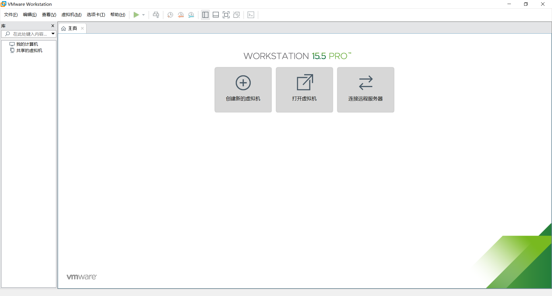
Task: Open the 编辑(E) menu
Action: pos(30,15)
